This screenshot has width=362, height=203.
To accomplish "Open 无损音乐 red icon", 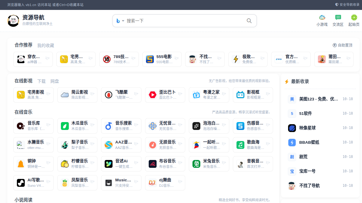I will [153, 145].
